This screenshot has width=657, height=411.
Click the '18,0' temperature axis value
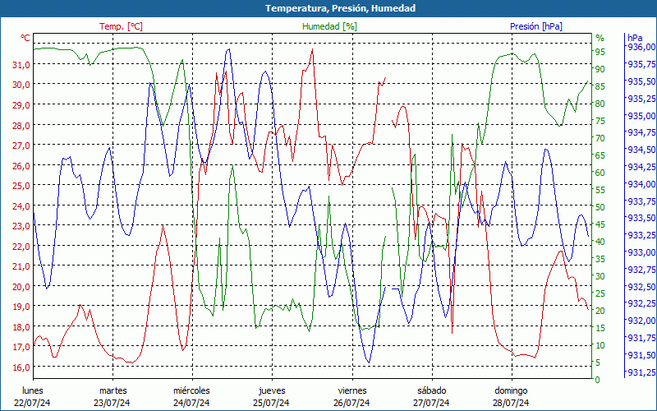(x=21, y=326)
